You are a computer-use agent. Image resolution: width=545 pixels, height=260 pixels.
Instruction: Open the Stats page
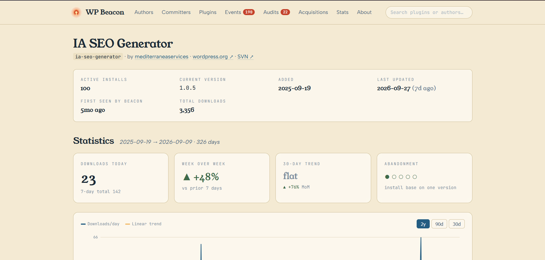pyautogui.click(x=342, y=12)
